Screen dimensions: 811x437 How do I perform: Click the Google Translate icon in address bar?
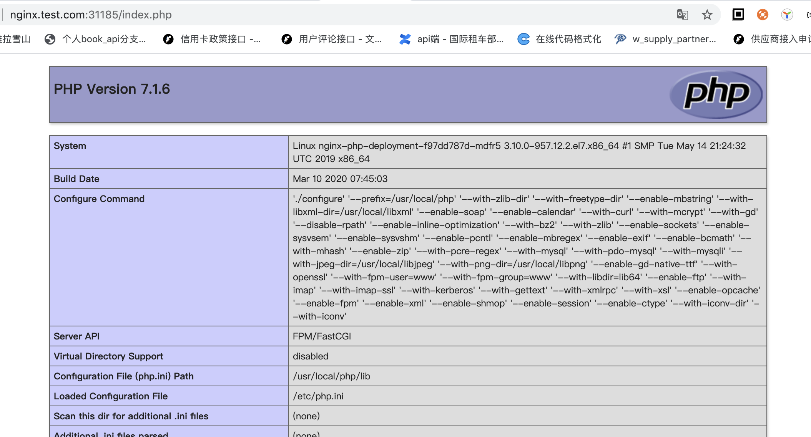pyautogui.click(x=682, y=15)
